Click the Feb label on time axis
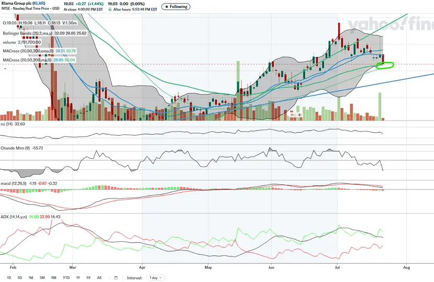Viewport: 434px width, 282px height. point(13,267)
